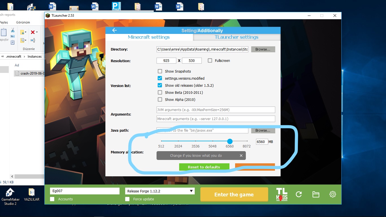The width and height of the screenshot is (386, 217).
Task: Set memory slider to the 8072 mark
Action: click(x=247, y=141)
